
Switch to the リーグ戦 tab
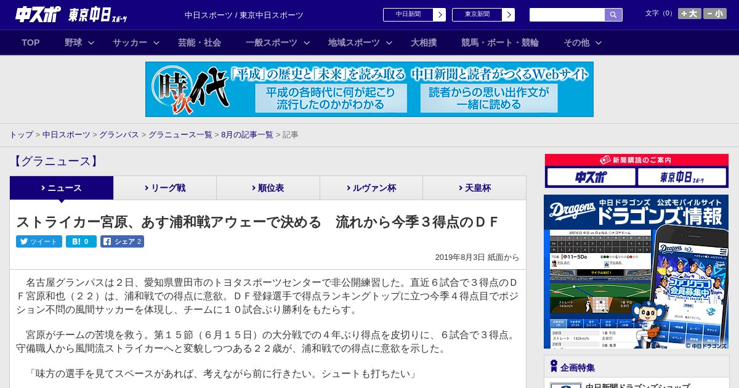tap(165, 188)
